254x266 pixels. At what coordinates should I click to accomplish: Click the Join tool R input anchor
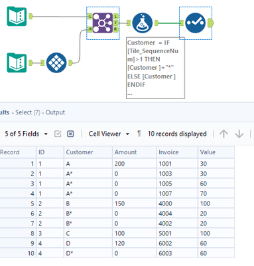pos(90,29)
